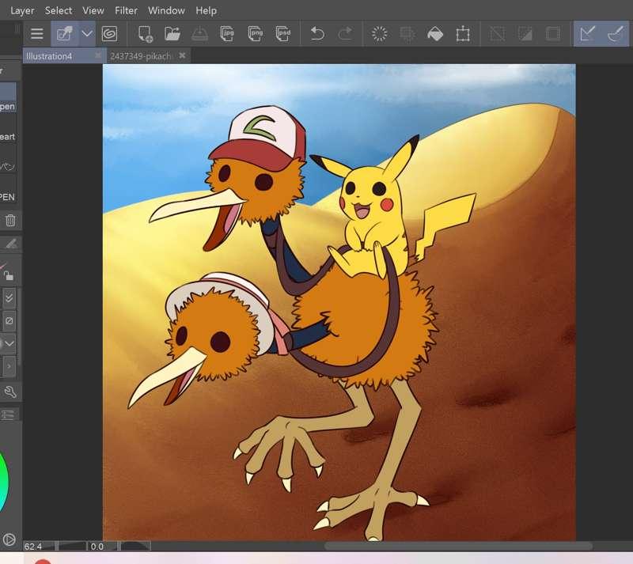Click the double-chevron down button
Viewport: 633px width, 564px height.
[x=9, y=298]
